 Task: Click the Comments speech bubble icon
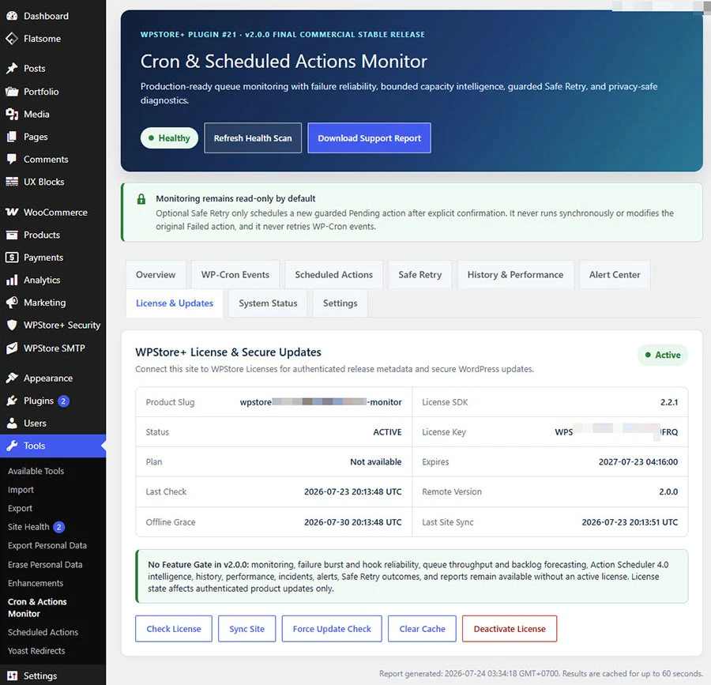tap(12, 160)
